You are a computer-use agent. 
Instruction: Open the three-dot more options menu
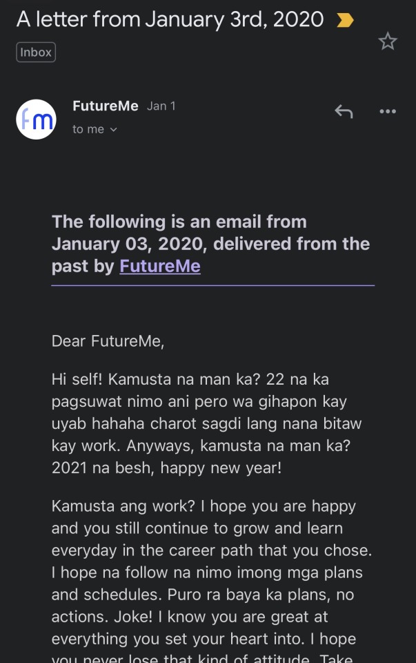[x=388, y=111]
